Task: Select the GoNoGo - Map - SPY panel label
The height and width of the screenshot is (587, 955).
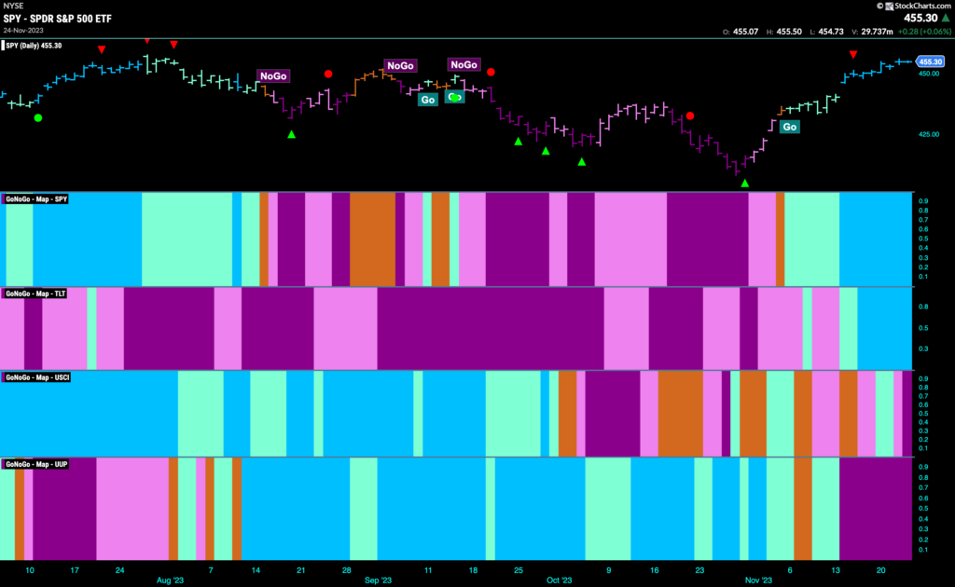Action: pyautogui.click(x=36, y=198)
